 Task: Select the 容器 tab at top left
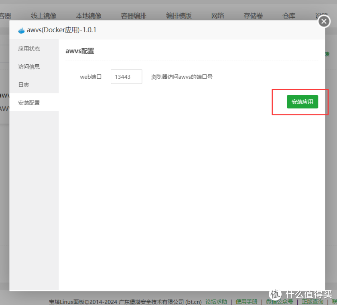[x=4, y=15]
